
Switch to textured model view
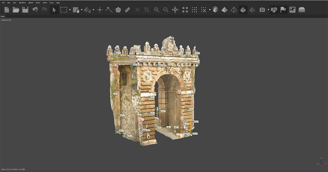(x=243, y=10)
